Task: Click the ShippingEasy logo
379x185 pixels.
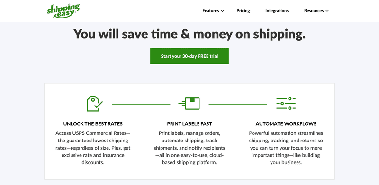Action: click(x=63, y=11)
